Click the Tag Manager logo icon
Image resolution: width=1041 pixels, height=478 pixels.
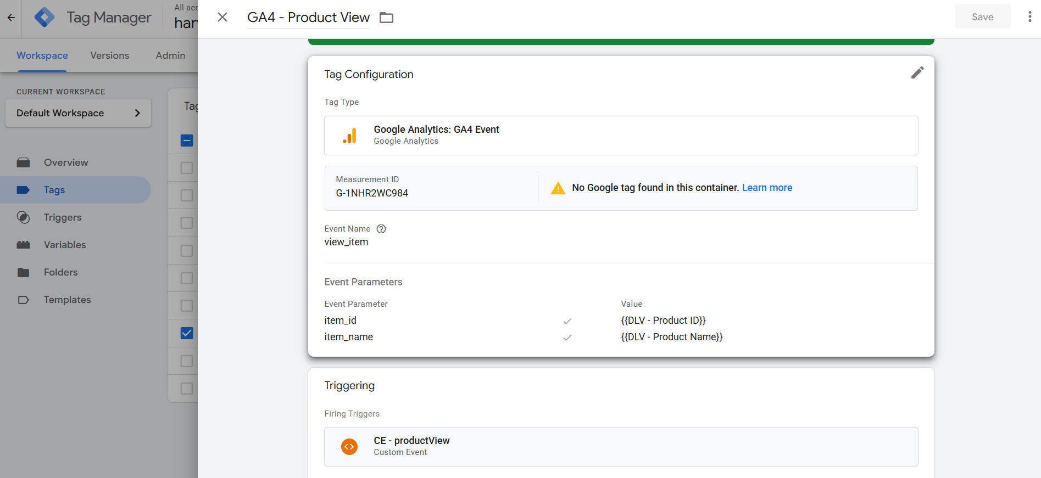coord(44,18)
